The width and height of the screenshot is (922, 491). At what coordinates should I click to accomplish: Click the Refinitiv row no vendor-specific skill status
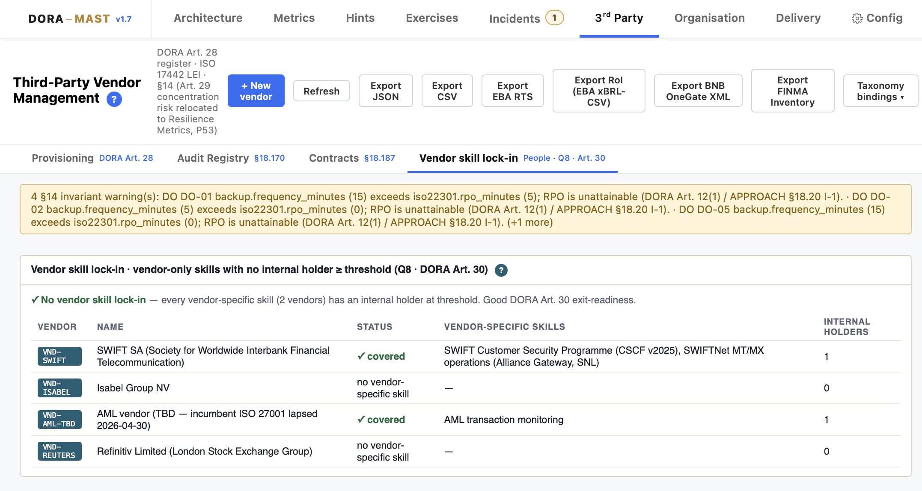[x=383, y=451]
